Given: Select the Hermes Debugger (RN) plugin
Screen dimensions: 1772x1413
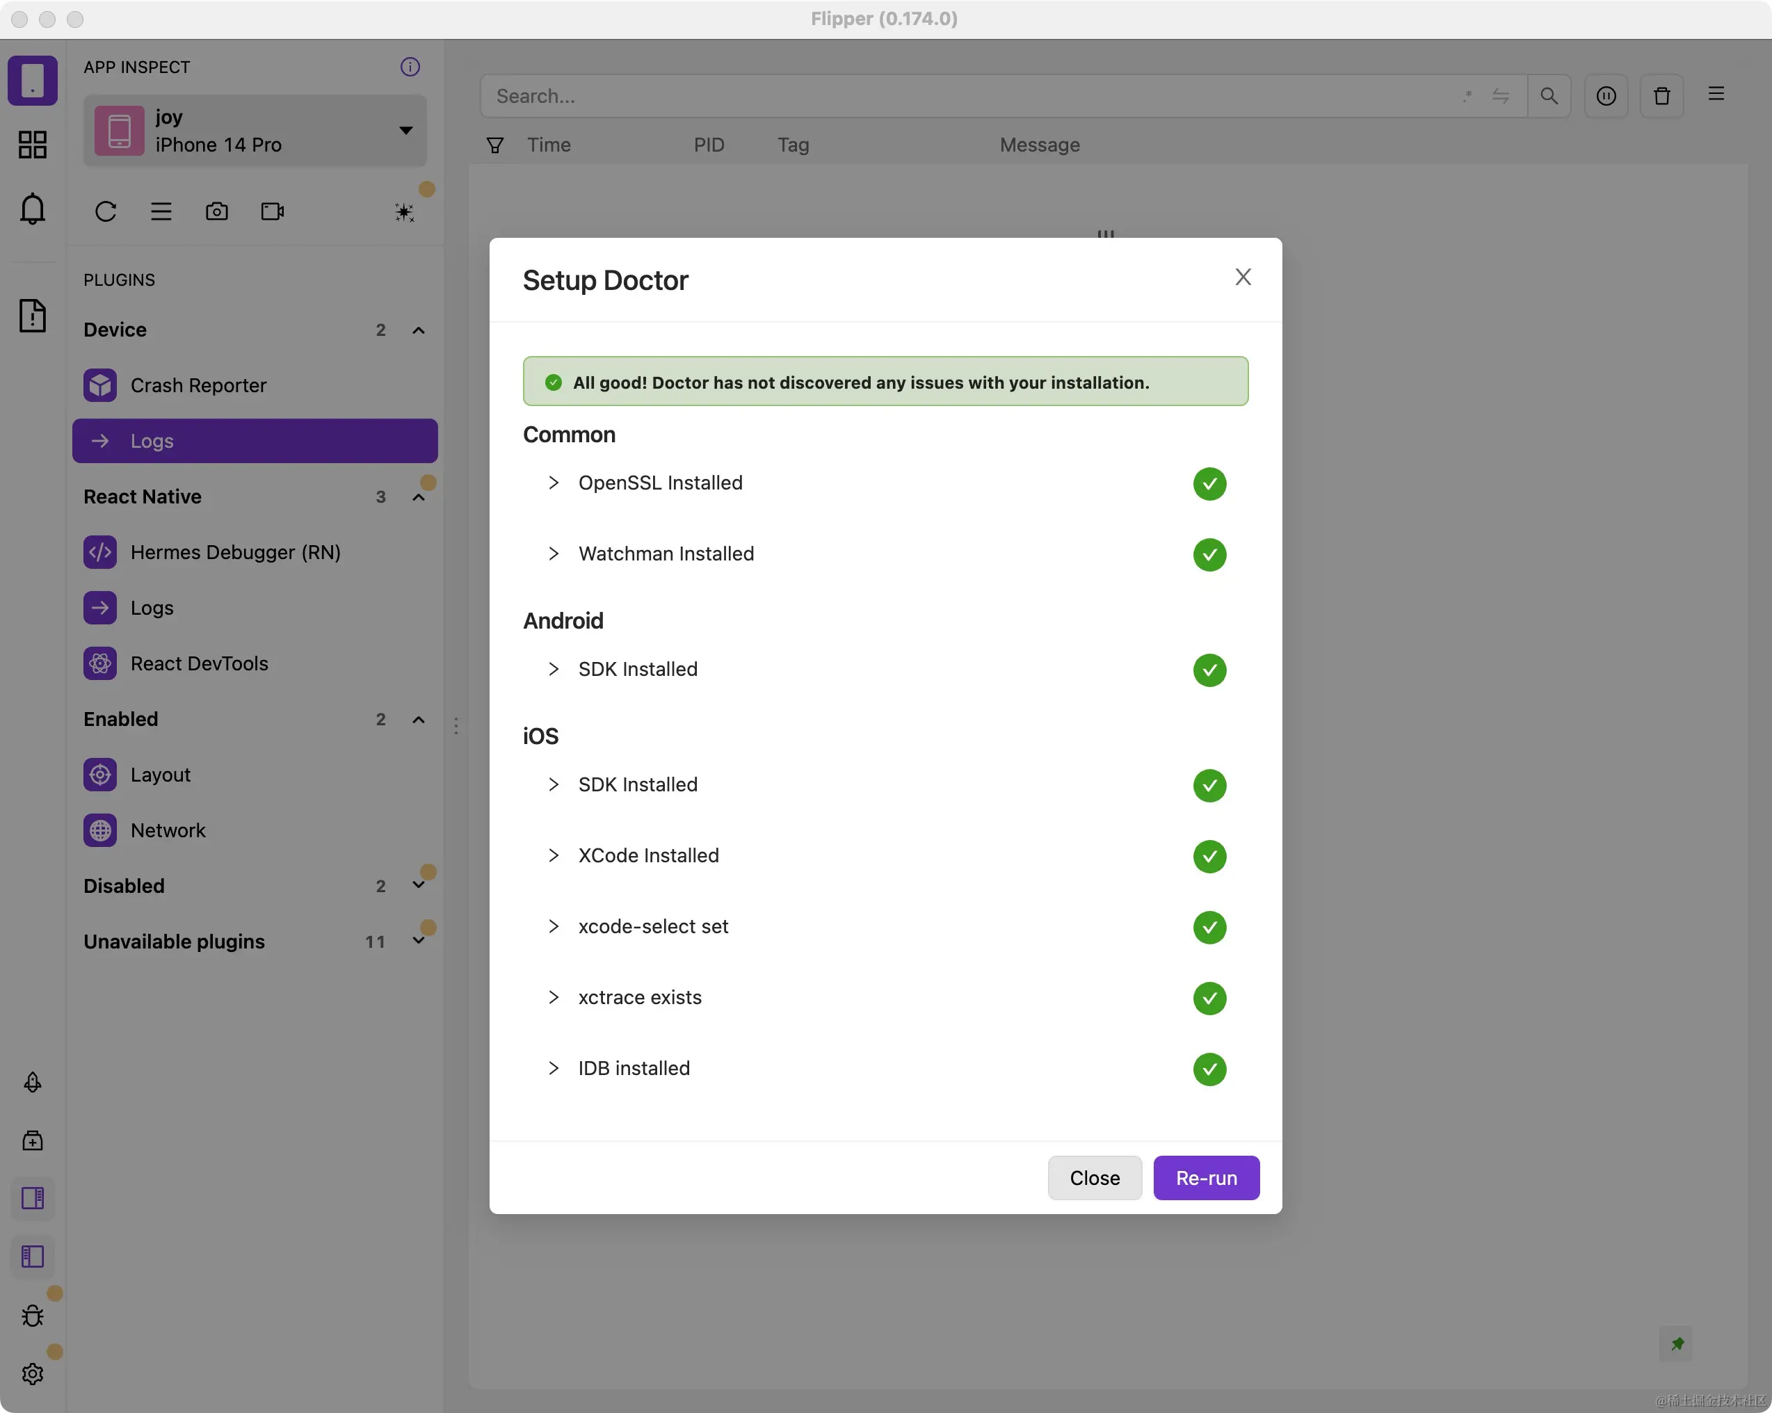Looking at the screenshot, I should (235, 551).
